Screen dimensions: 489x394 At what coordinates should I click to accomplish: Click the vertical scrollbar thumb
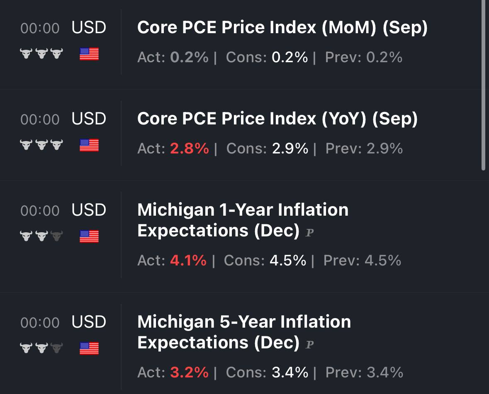click(x=483, y=85)
